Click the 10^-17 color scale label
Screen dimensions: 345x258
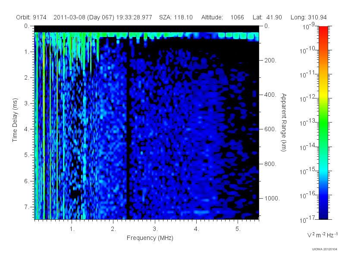(x=307, y=219)
